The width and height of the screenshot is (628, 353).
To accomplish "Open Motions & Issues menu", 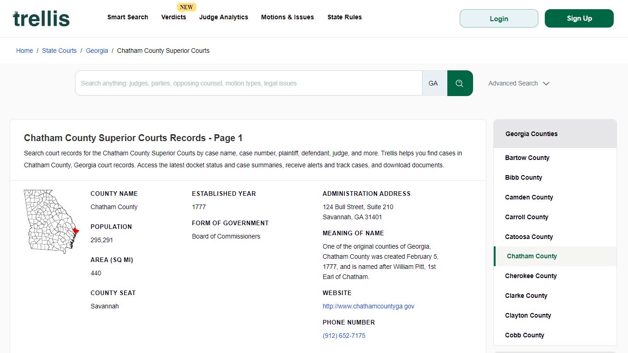I will [288, 17].
